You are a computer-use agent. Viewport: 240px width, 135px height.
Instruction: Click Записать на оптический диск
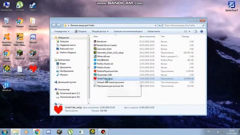tap(128, 31)
